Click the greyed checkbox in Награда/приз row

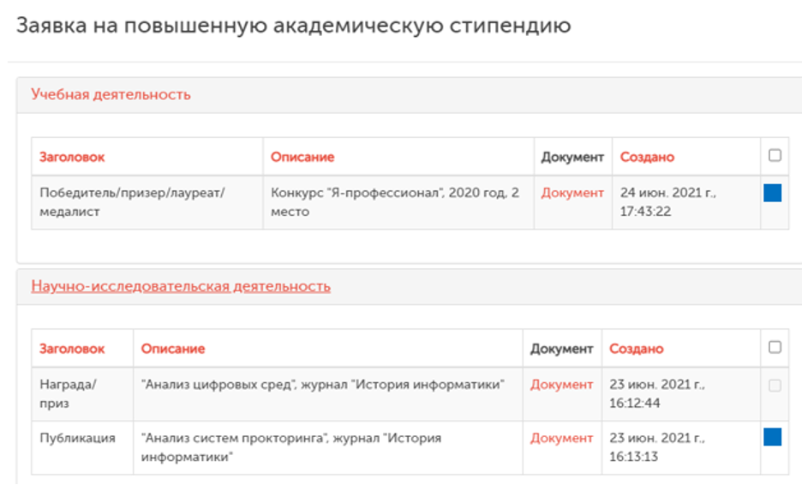[x=775, y=386]
